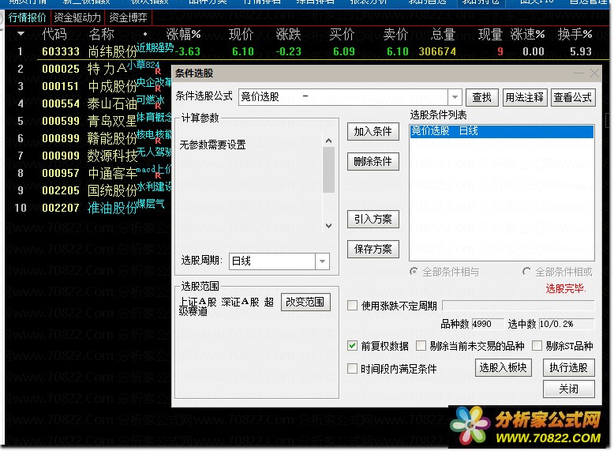614x451 pixels.
Task: Click the 选股入板块 button
Action: [503, 367]
